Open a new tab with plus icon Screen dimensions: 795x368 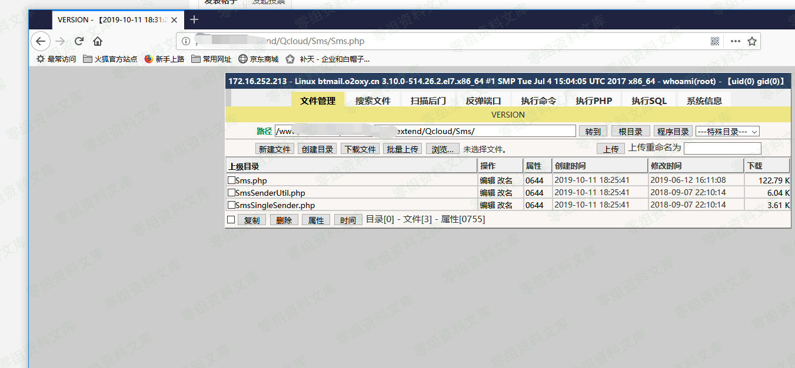click(194, 19)
